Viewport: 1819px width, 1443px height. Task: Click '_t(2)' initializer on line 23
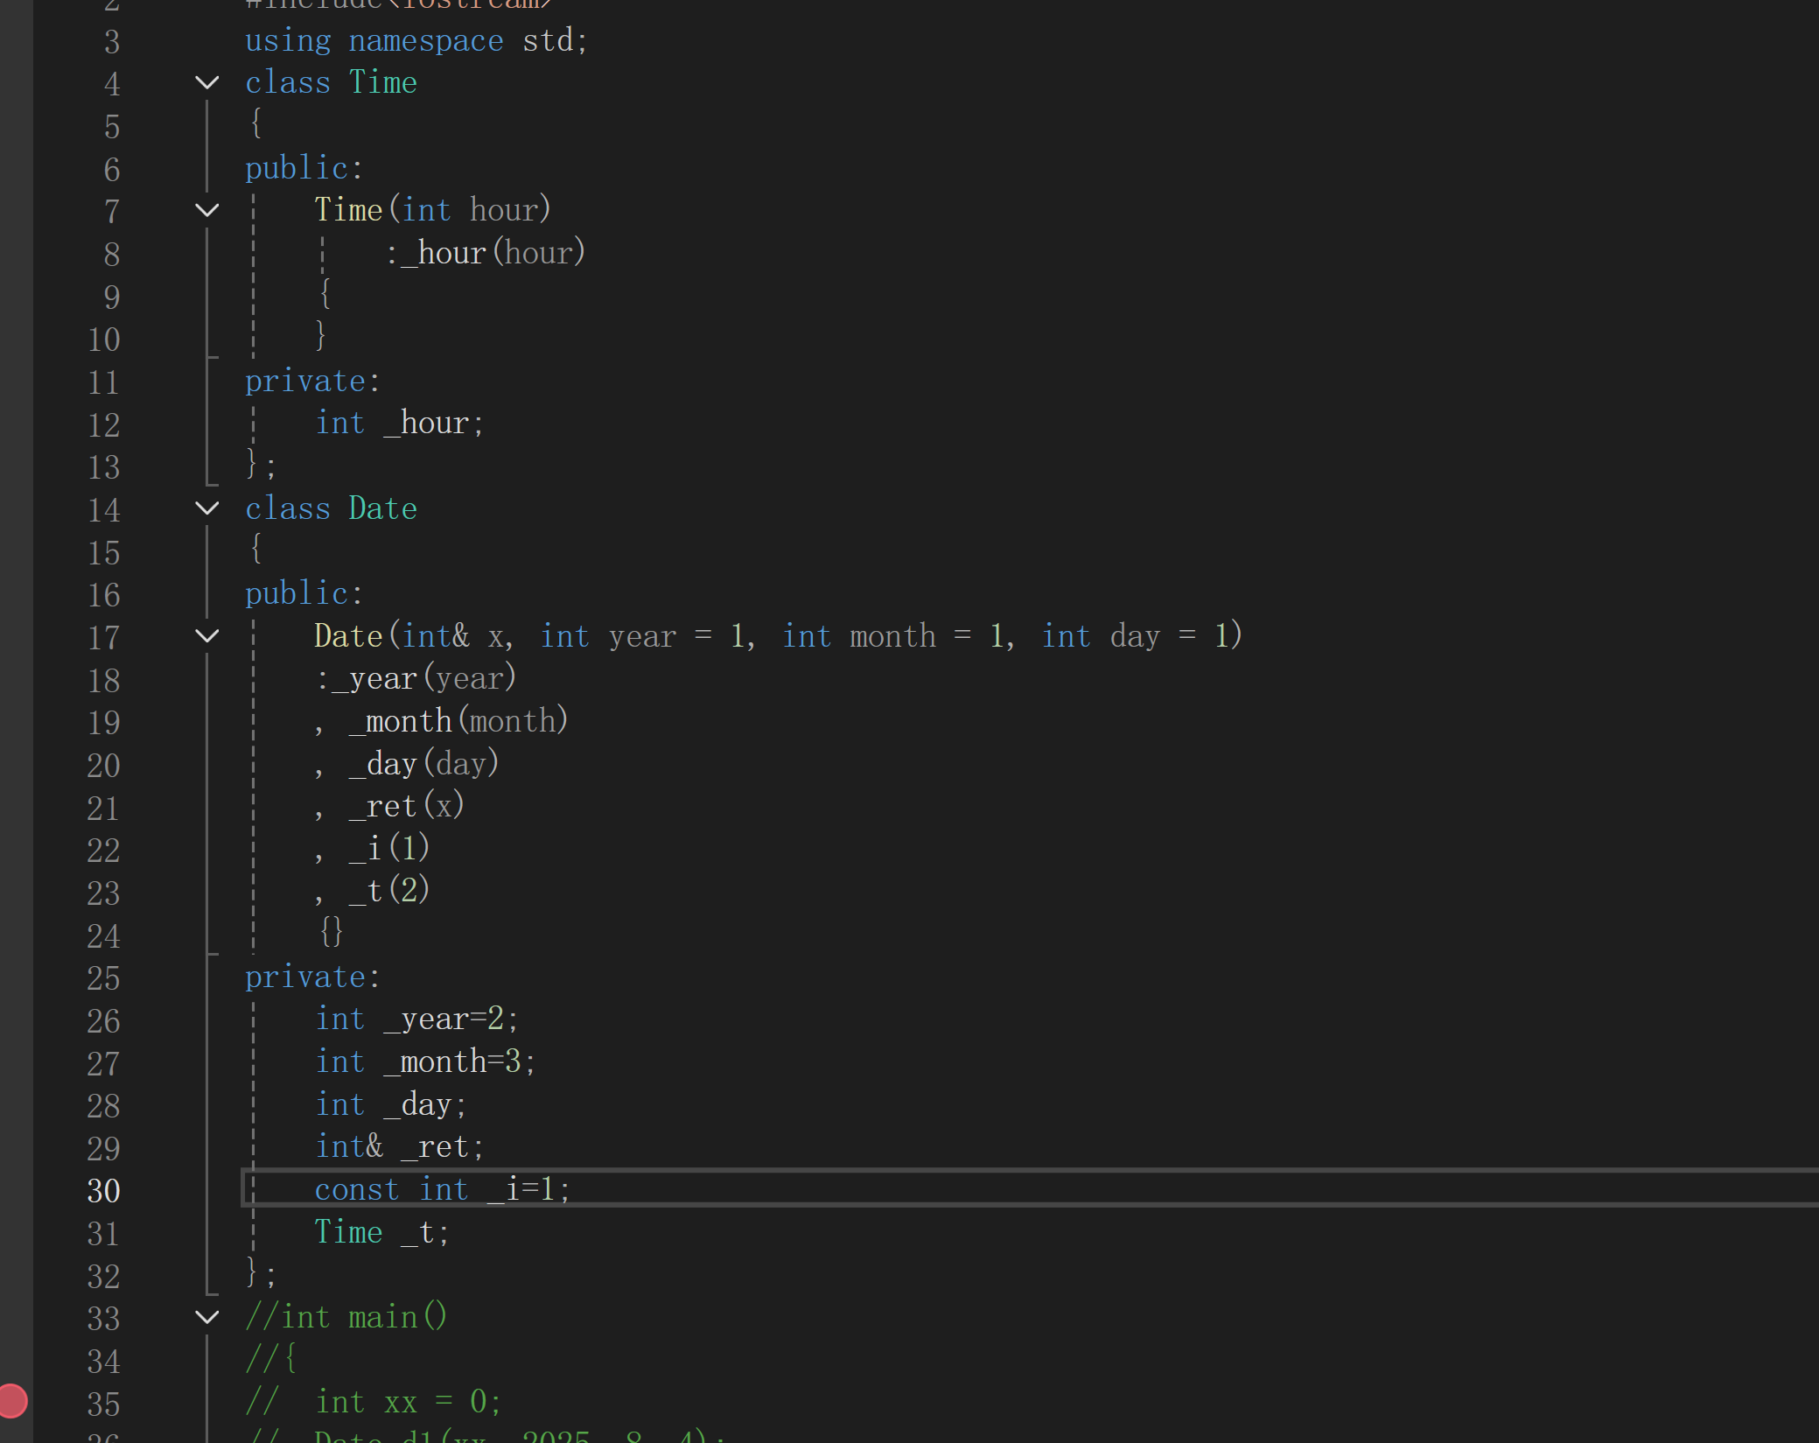[389, 891]
